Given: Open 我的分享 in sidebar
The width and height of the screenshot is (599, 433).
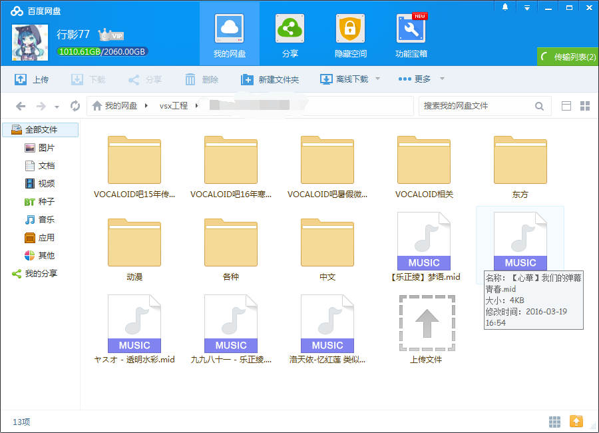Looking at the screenshot, I should point(35,274).
